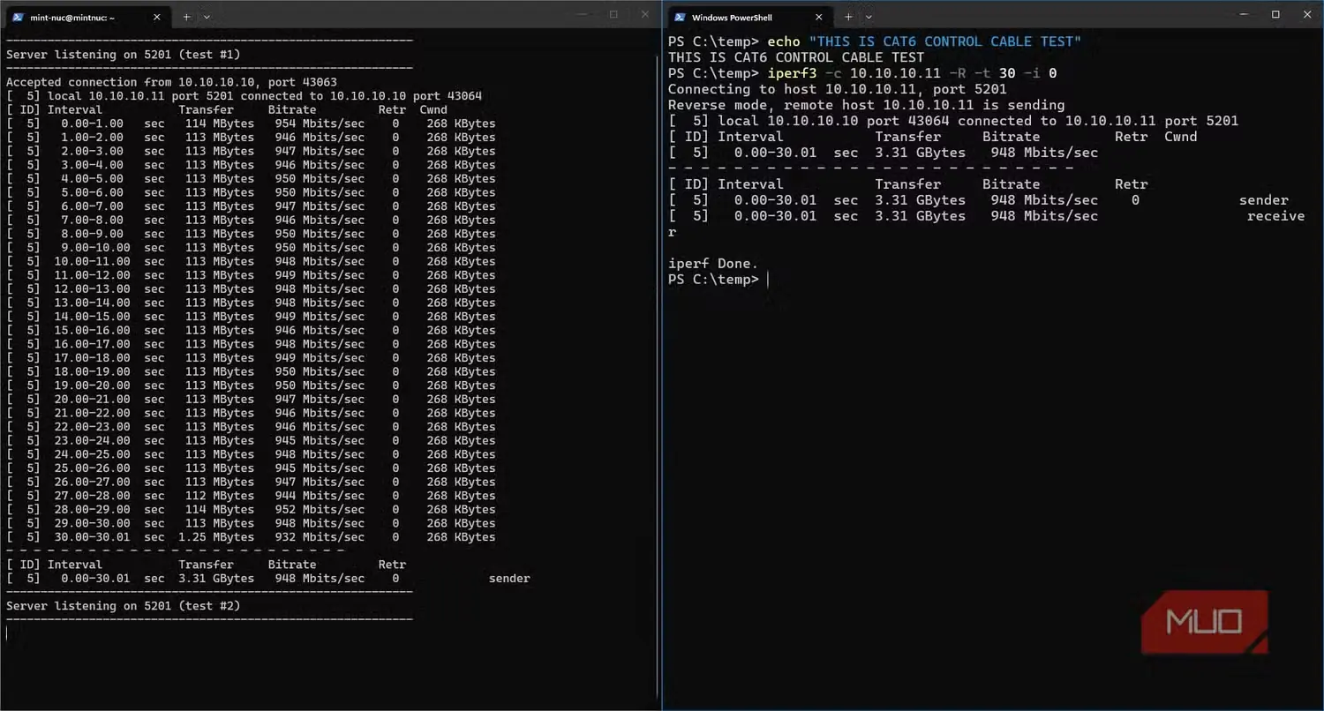Close the Windows PowerShell window

(x=1306, y=14)
